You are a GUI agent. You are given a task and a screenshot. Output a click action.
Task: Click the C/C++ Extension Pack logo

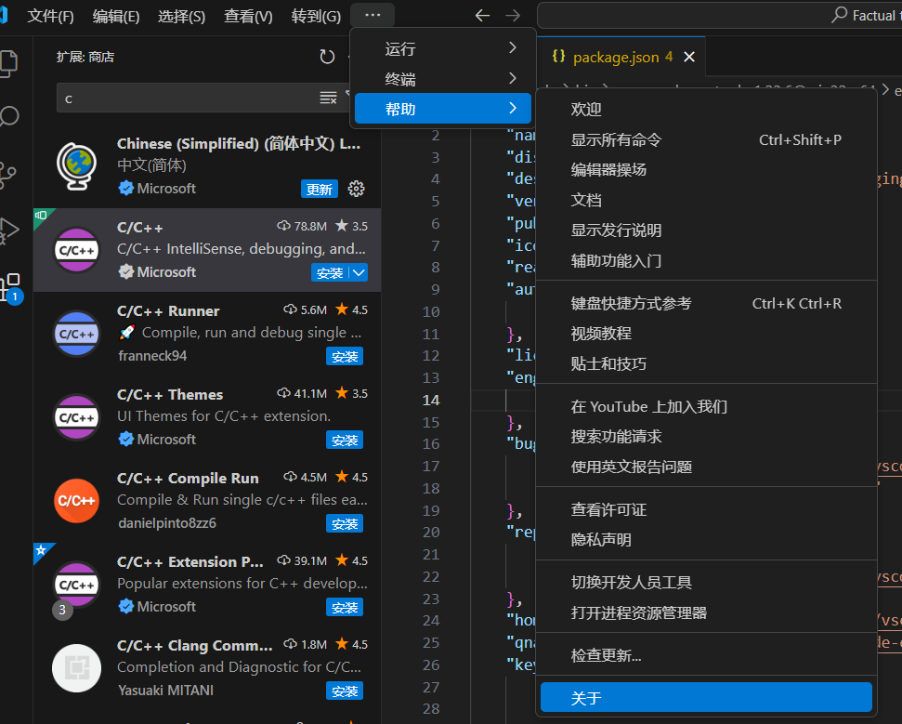click(76, 585)
